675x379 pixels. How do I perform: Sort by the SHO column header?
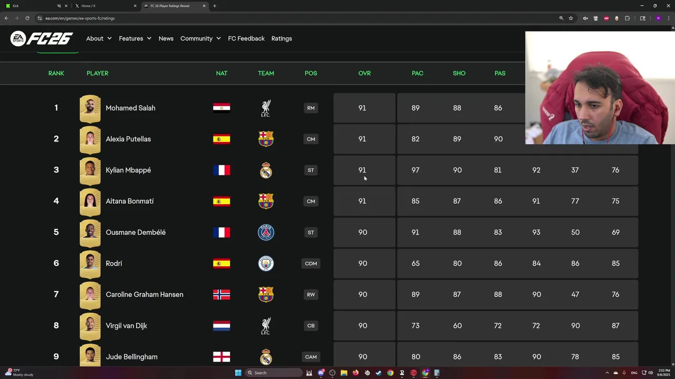coord(459,73)
